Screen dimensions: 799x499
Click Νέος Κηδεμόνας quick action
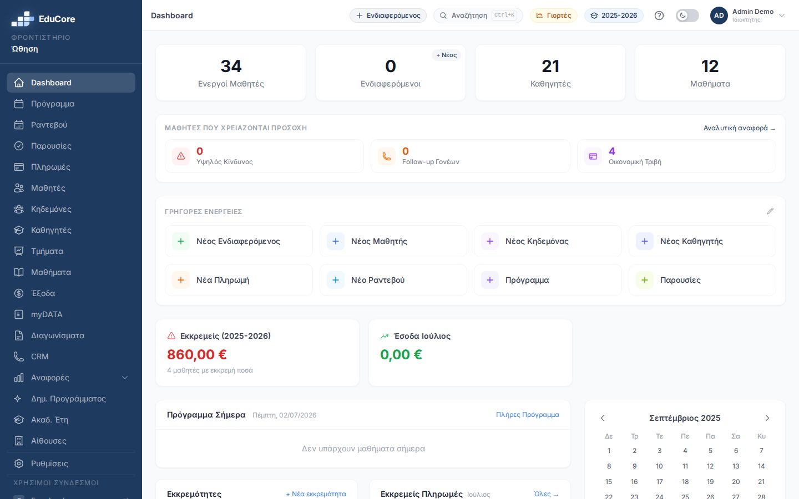click(548, 241)
